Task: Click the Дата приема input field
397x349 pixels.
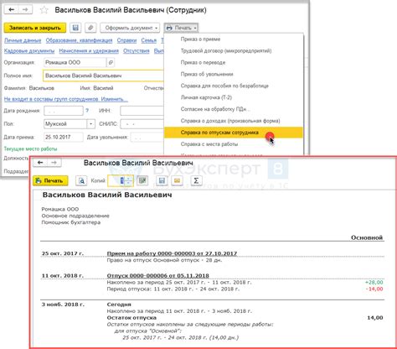Action: click(64, 137)
